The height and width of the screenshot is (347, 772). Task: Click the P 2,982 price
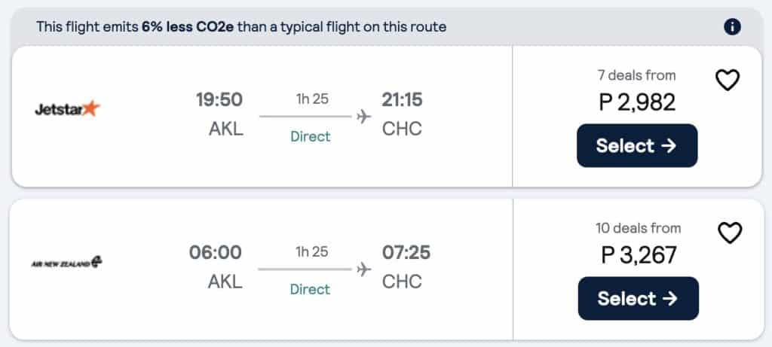point(637,102)
